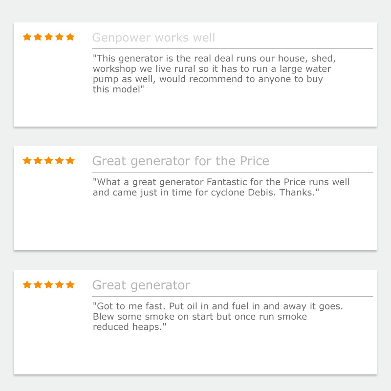Open the "Great generator for the Price" title

[180, 161]
